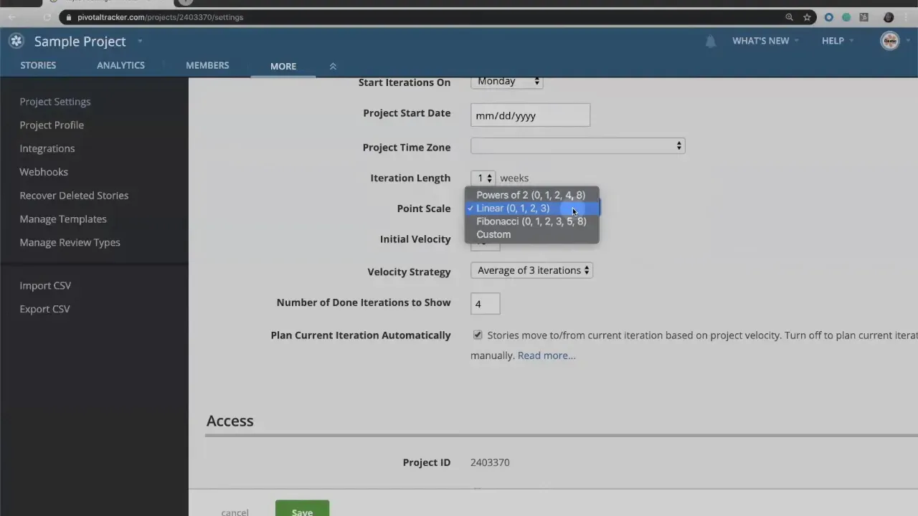The height and width of the screenshot is (516, 918).
Task: Click the padlock icon beside the URL
Action: [68, 17]
